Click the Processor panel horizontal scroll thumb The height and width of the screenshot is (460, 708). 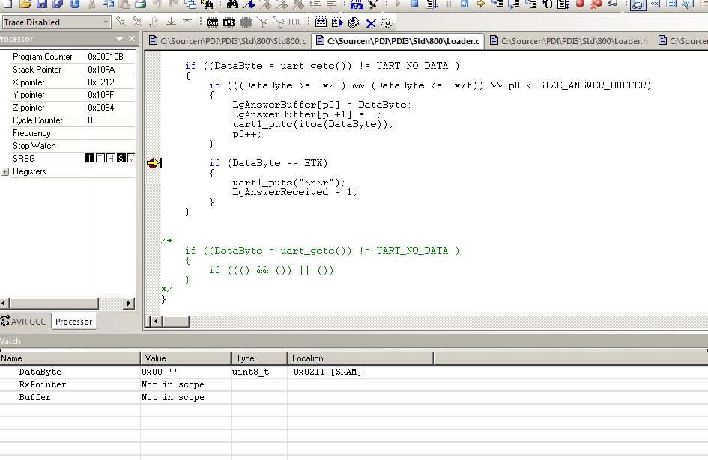(54, 304)
